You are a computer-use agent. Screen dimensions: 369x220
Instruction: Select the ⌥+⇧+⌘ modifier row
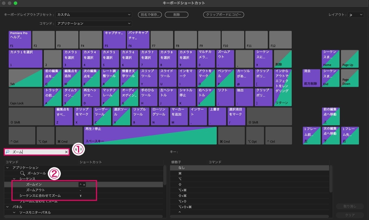(249, 207)
